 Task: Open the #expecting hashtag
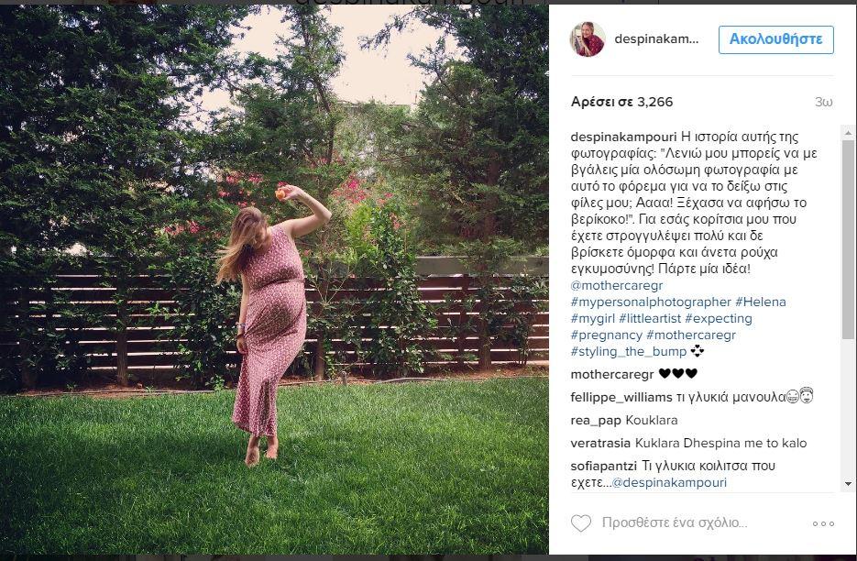pos(719,318)
